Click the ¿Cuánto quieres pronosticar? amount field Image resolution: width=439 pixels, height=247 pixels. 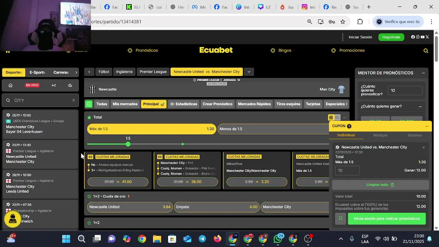click(x=405, y=91)
